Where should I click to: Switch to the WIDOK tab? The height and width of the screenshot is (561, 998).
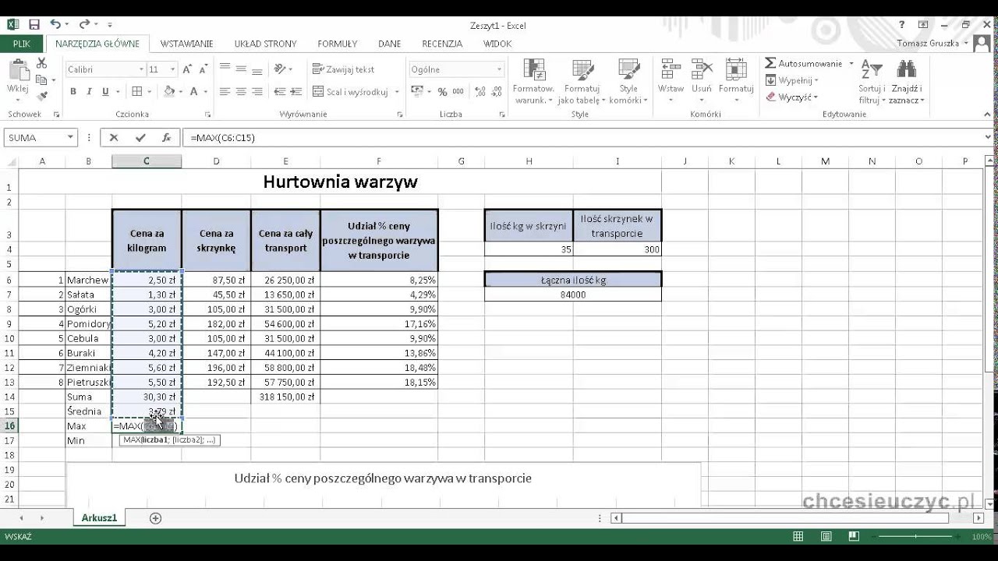click(x=497, y=44)
